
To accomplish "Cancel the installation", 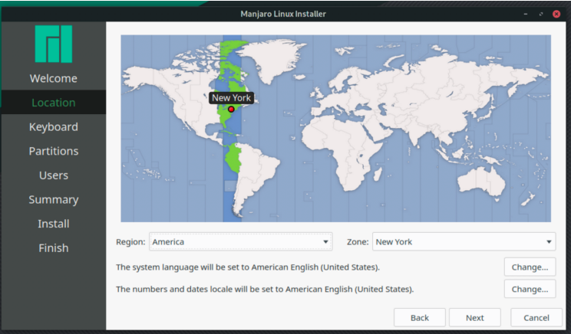I will coord(536,318).
